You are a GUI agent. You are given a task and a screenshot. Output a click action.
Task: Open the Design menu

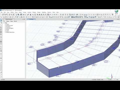(x=39, y=12)
